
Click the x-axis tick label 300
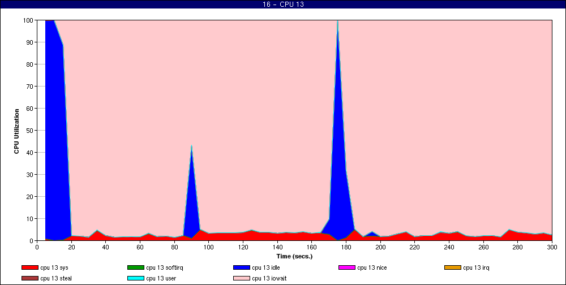pos(552,247)
